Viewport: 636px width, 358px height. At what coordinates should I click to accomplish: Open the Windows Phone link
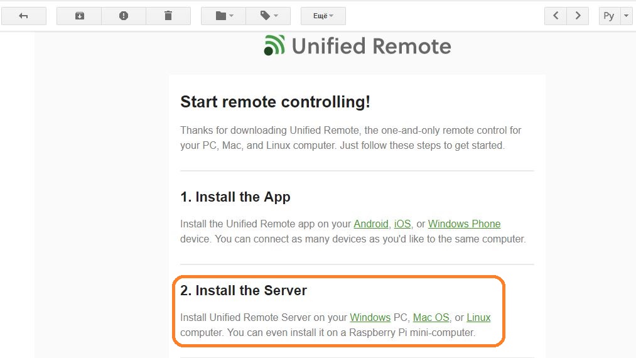(x=464, y=224)
